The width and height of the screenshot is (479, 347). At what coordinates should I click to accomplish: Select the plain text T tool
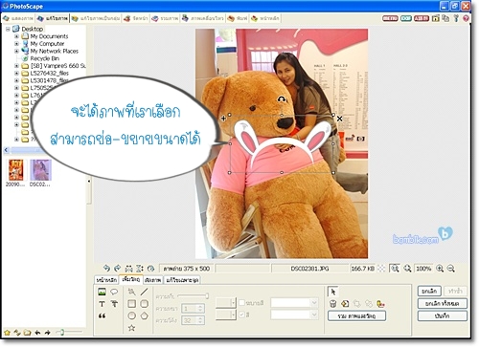click(x=102, y=304)
